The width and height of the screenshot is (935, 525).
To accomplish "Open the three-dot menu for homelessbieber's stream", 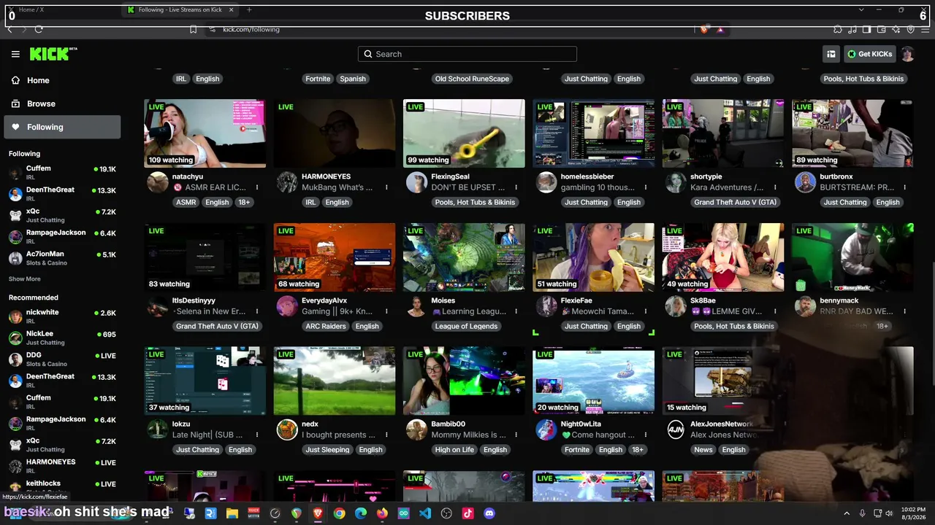I will [646, 187].
